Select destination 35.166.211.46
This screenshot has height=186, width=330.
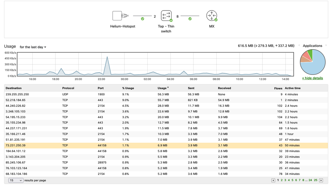[x=16, y=134]
